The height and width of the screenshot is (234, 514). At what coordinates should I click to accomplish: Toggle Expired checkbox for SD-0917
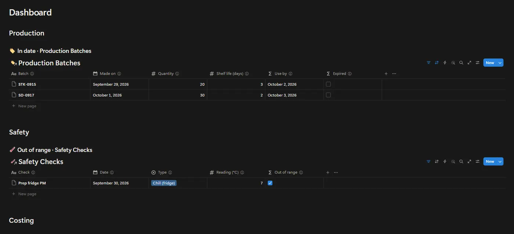(328, 95)
